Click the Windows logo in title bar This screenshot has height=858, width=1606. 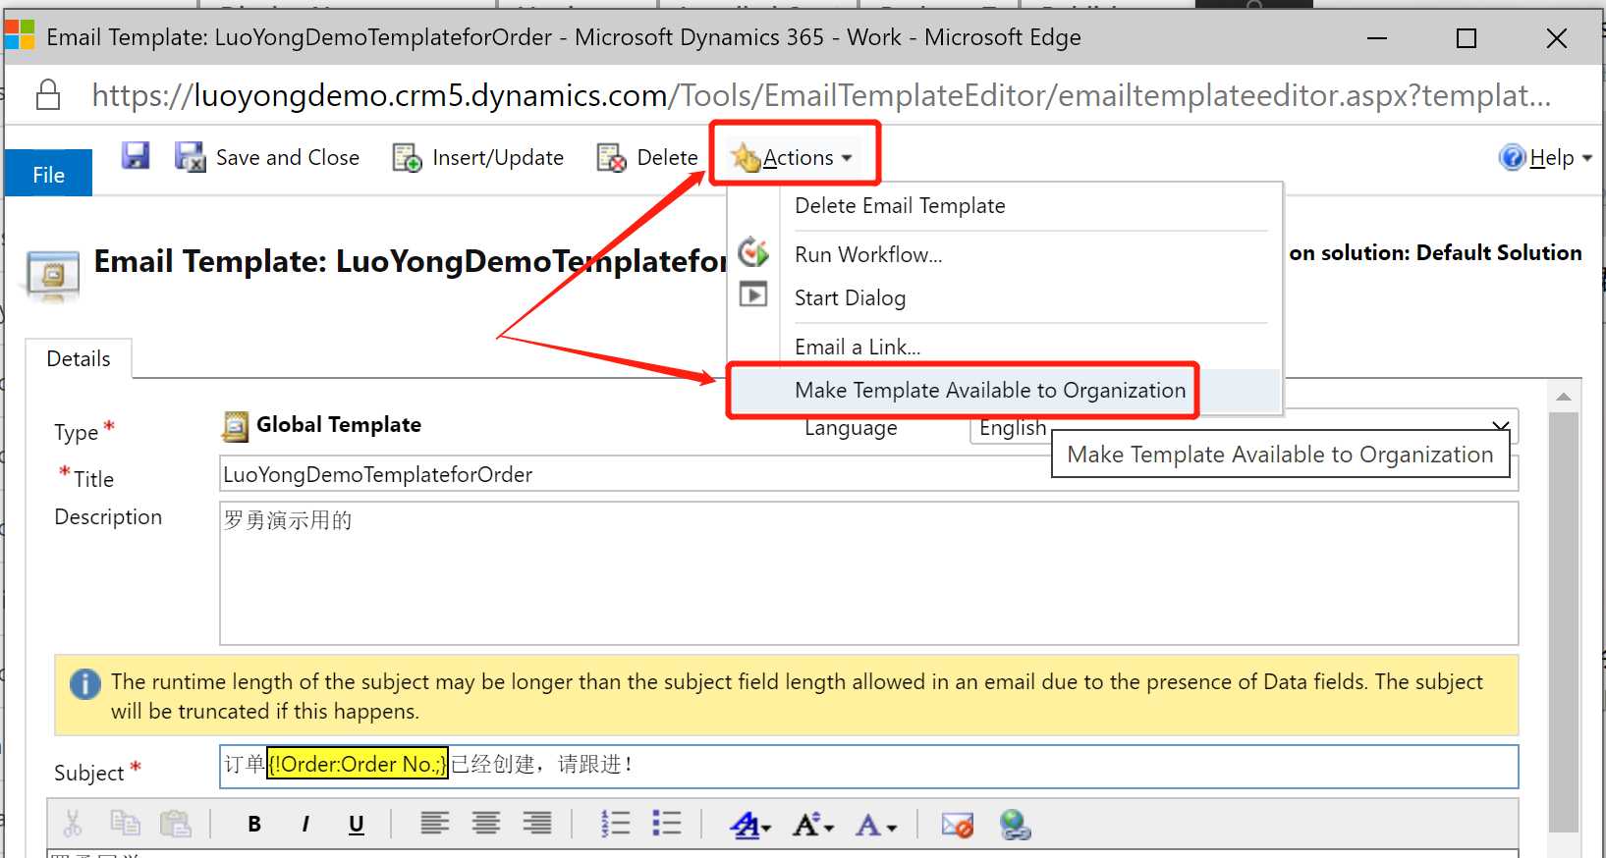[x=20, y=36]
